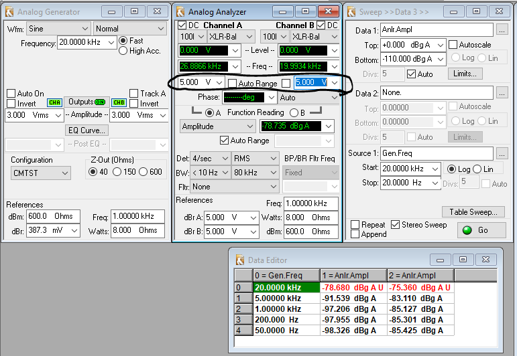Click the 2 = Anlr.Ampl column header
Viewport: 517px width, 356px height.
click(x=420, y=276)
